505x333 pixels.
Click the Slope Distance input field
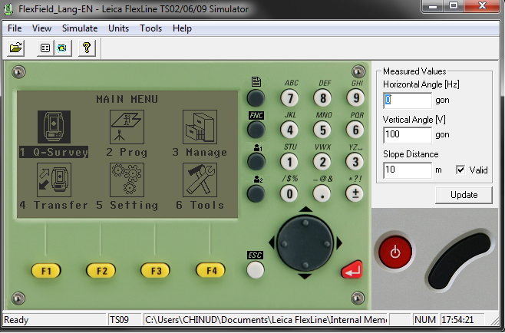pyautogui.click(x=408, y=170)
